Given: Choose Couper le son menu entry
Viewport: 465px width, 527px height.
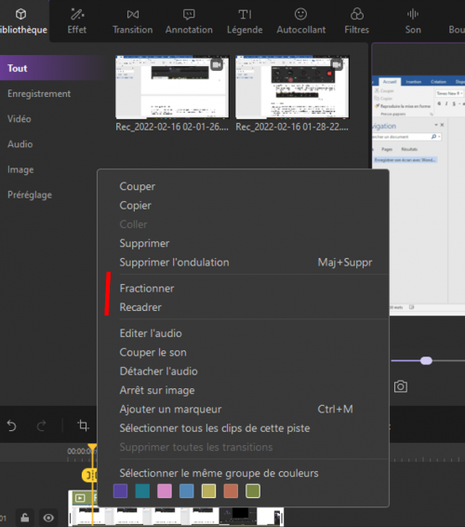Looking at the screenshot, I should [243, 352].
